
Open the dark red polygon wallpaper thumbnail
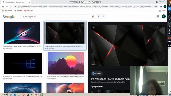point(65,33)
